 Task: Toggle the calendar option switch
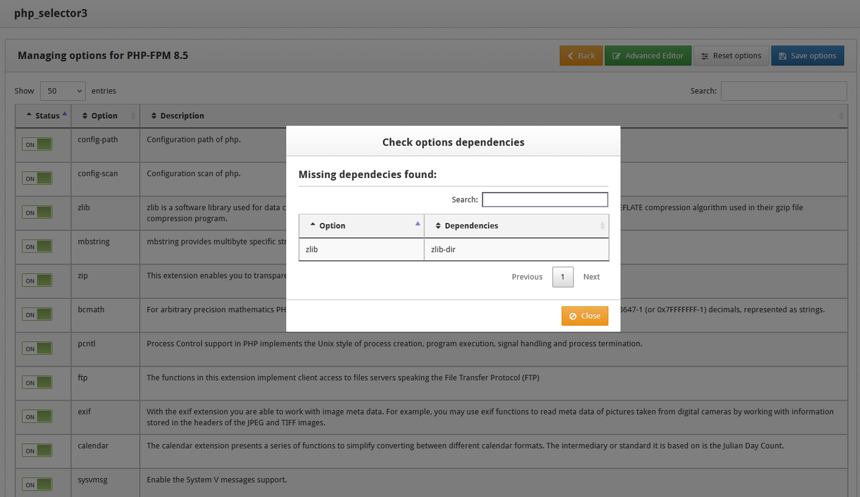(37, 451)
